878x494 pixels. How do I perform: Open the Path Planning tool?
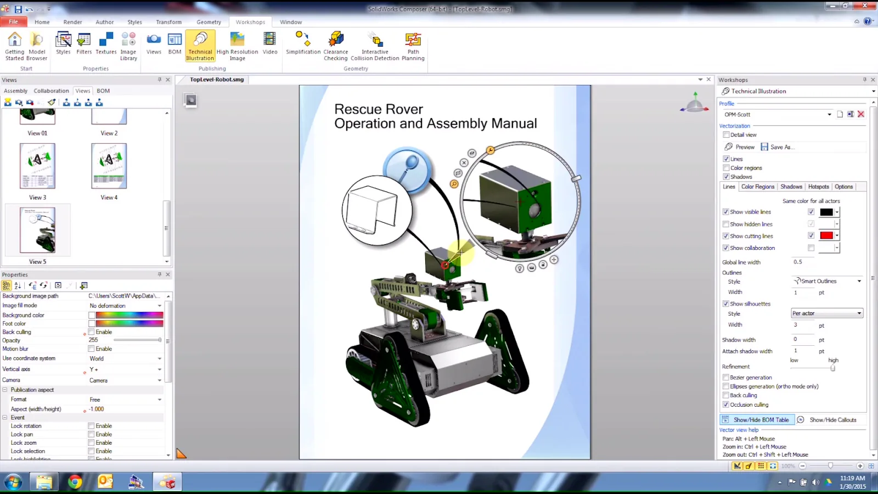coord(413,46)
